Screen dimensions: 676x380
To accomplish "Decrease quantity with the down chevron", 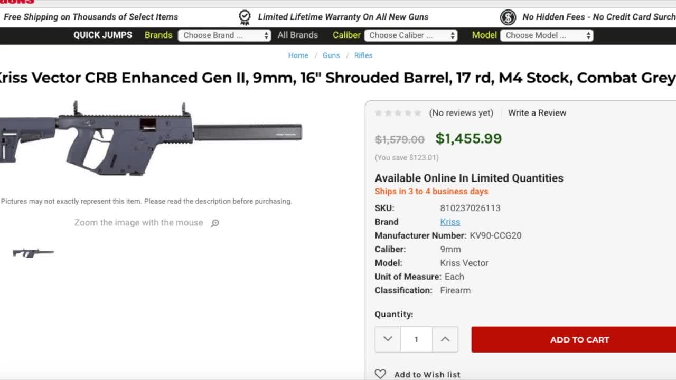I will pos(388,339).
